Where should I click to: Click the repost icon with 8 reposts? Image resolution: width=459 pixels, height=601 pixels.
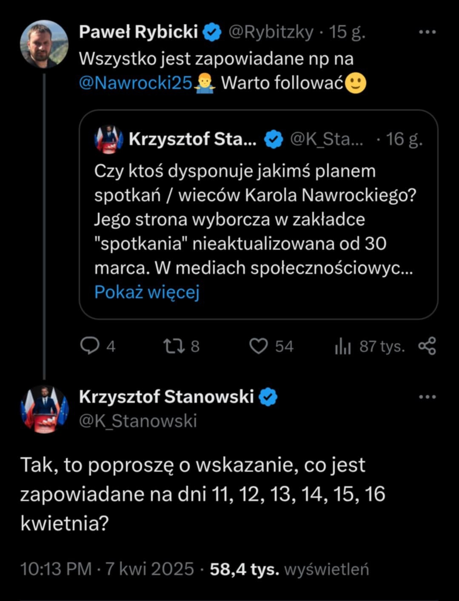174,346
